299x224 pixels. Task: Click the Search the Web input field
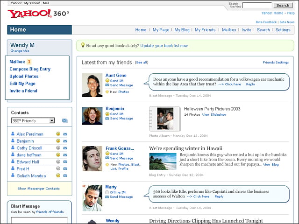[257, 5]
